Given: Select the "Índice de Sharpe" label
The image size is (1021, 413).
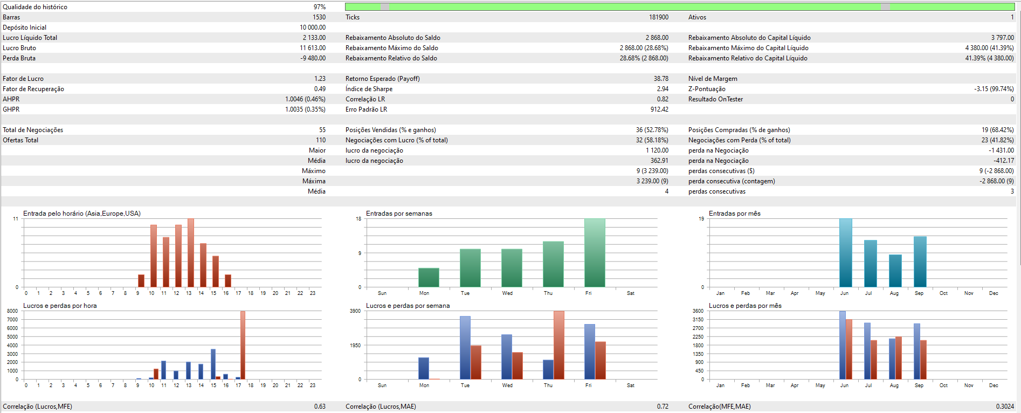Looking at the screenshot, I should click(x=369, y=89).
